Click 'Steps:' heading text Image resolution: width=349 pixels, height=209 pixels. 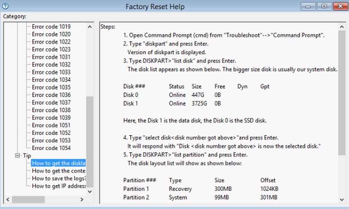click(x=108, y=27)
